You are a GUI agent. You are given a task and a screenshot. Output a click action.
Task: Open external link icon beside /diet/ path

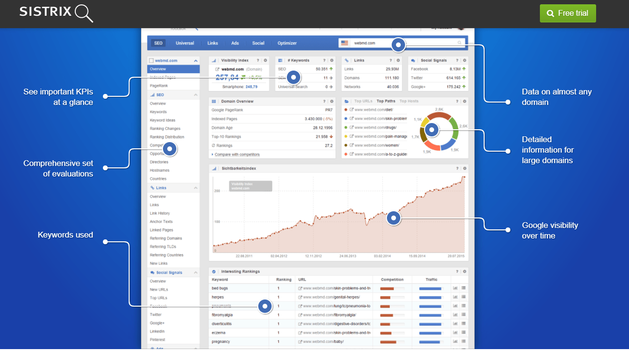coord(352,110)
